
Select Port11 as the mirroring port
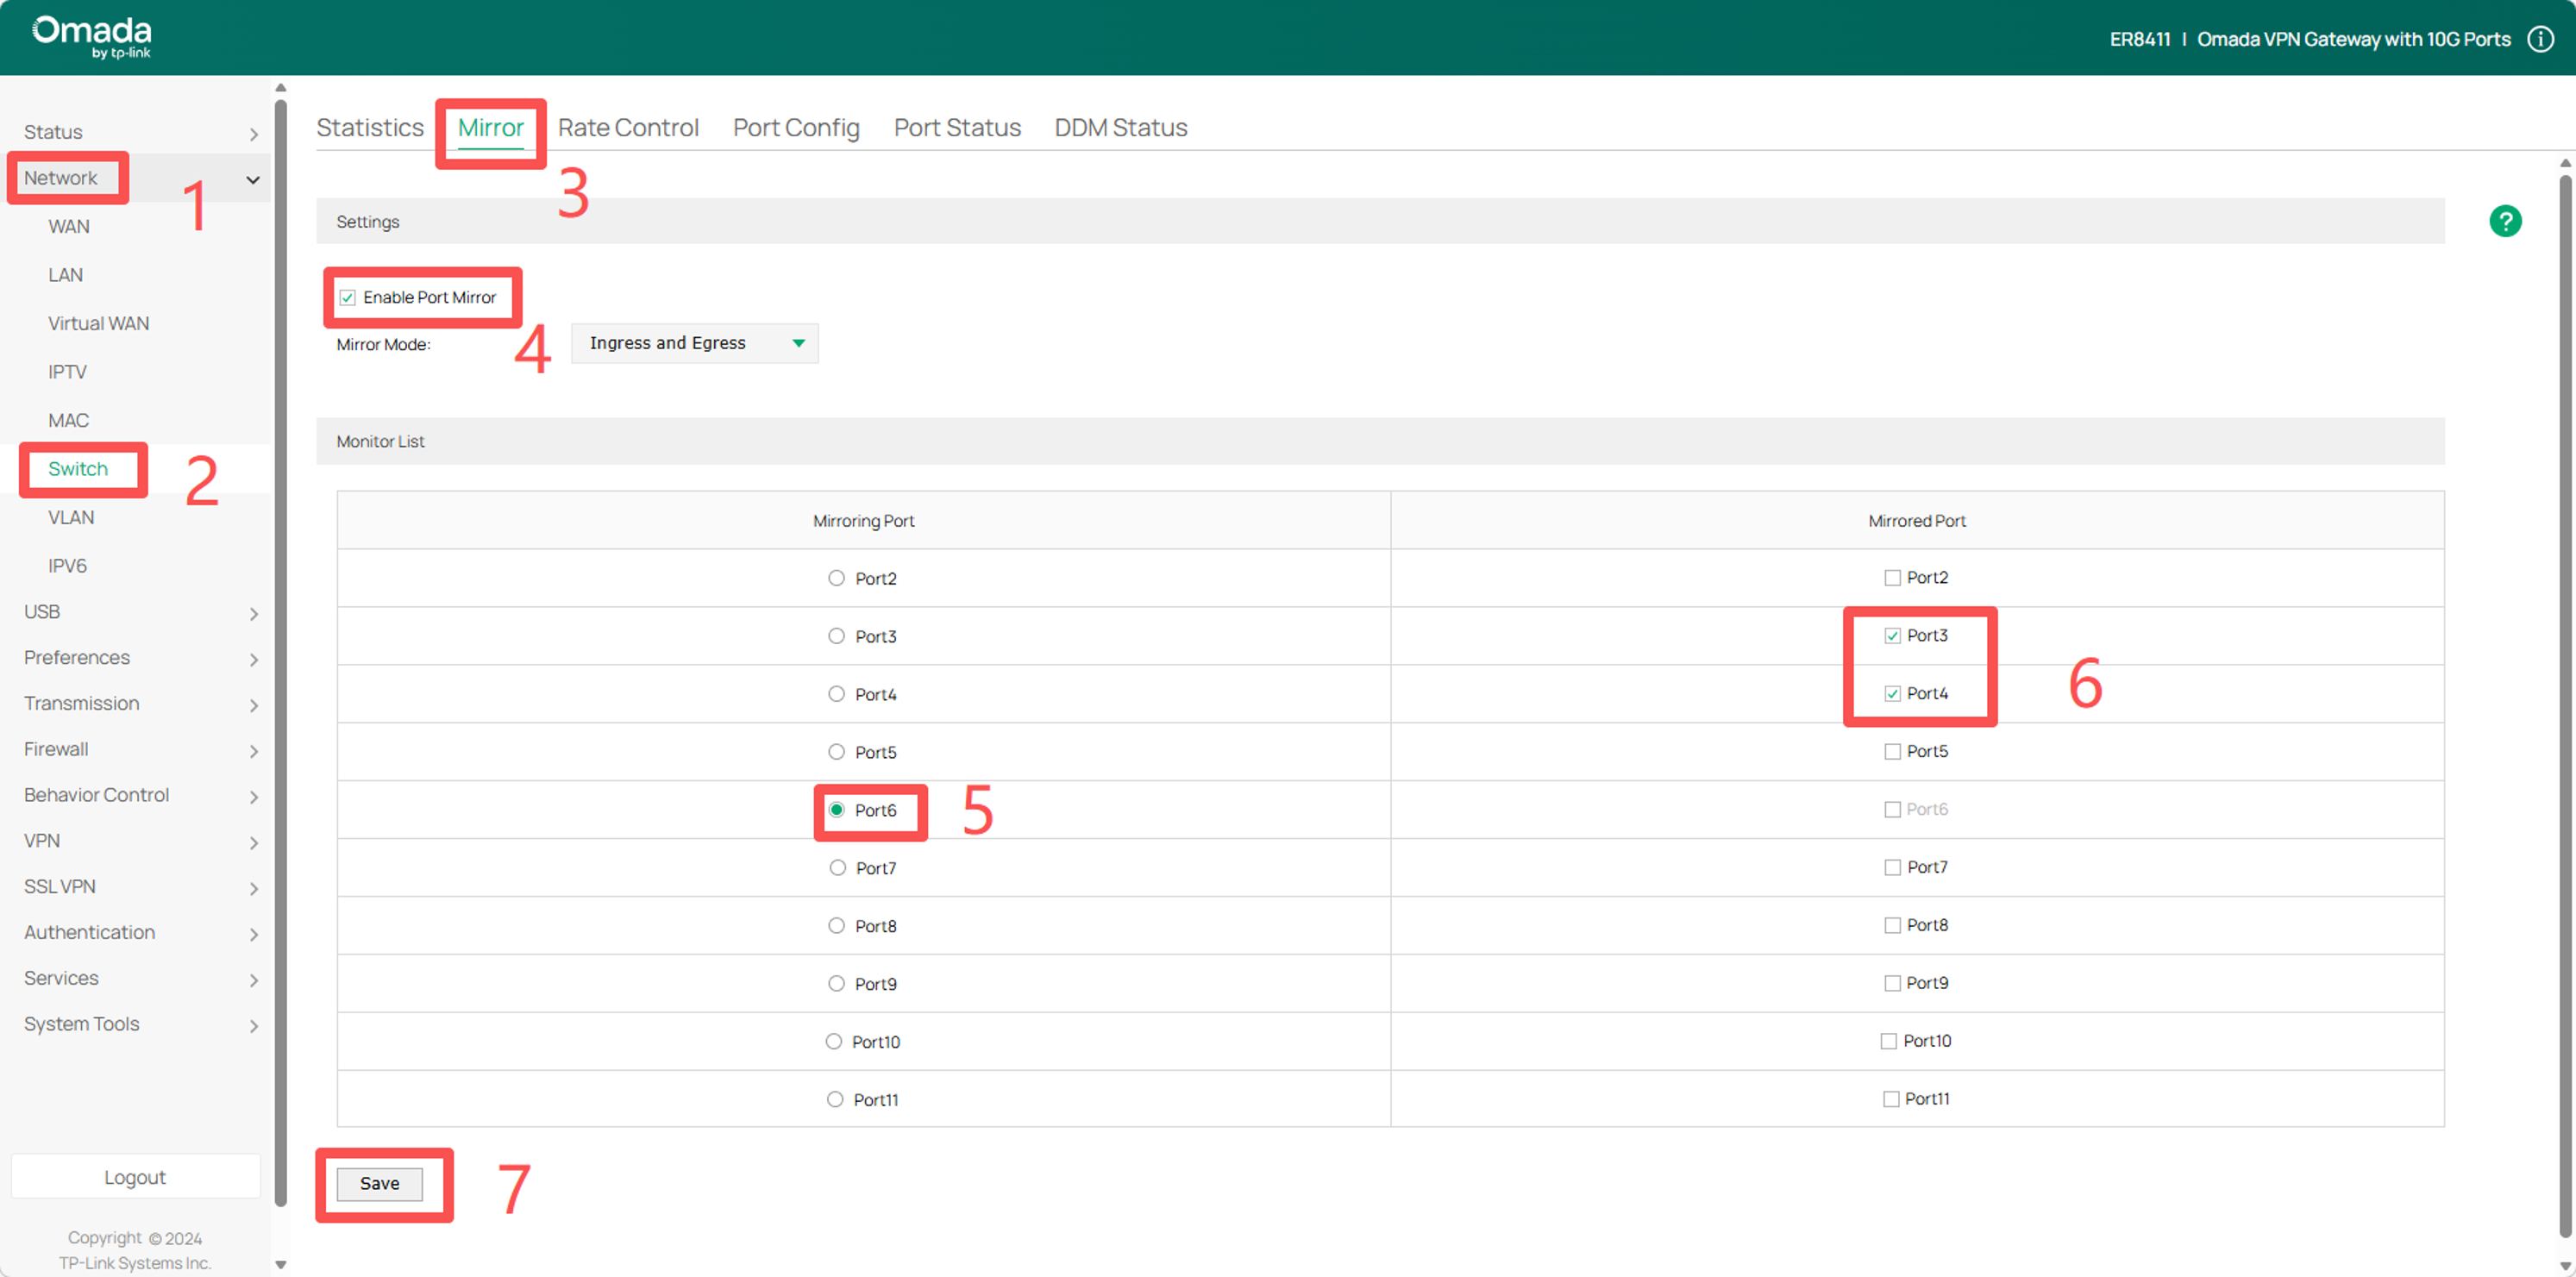(834, 1100)
